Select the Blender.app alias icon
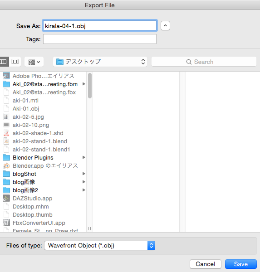 6,166
